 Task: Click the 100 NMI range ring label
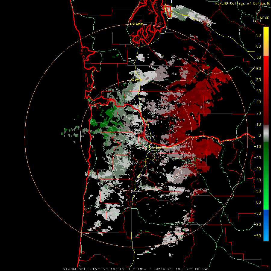click(x=136, y=24)
